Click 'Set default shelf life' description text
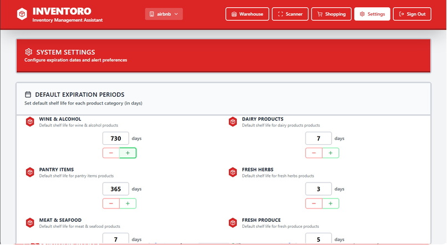This screenshot has width=447, height=245. (83, 103)
